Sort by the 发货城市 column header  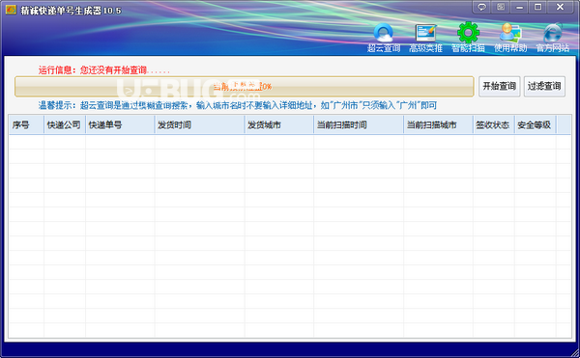[x=279, y=124]
